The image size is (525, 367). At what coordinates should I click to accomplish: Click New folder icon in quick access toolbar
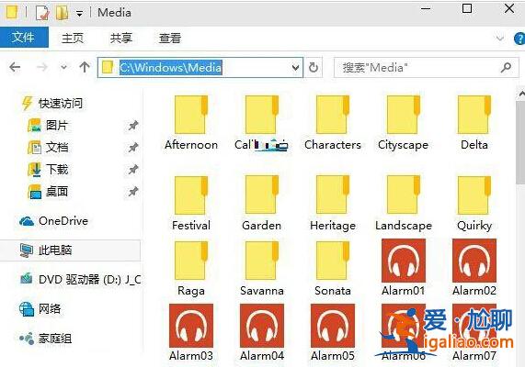[63, 13]
